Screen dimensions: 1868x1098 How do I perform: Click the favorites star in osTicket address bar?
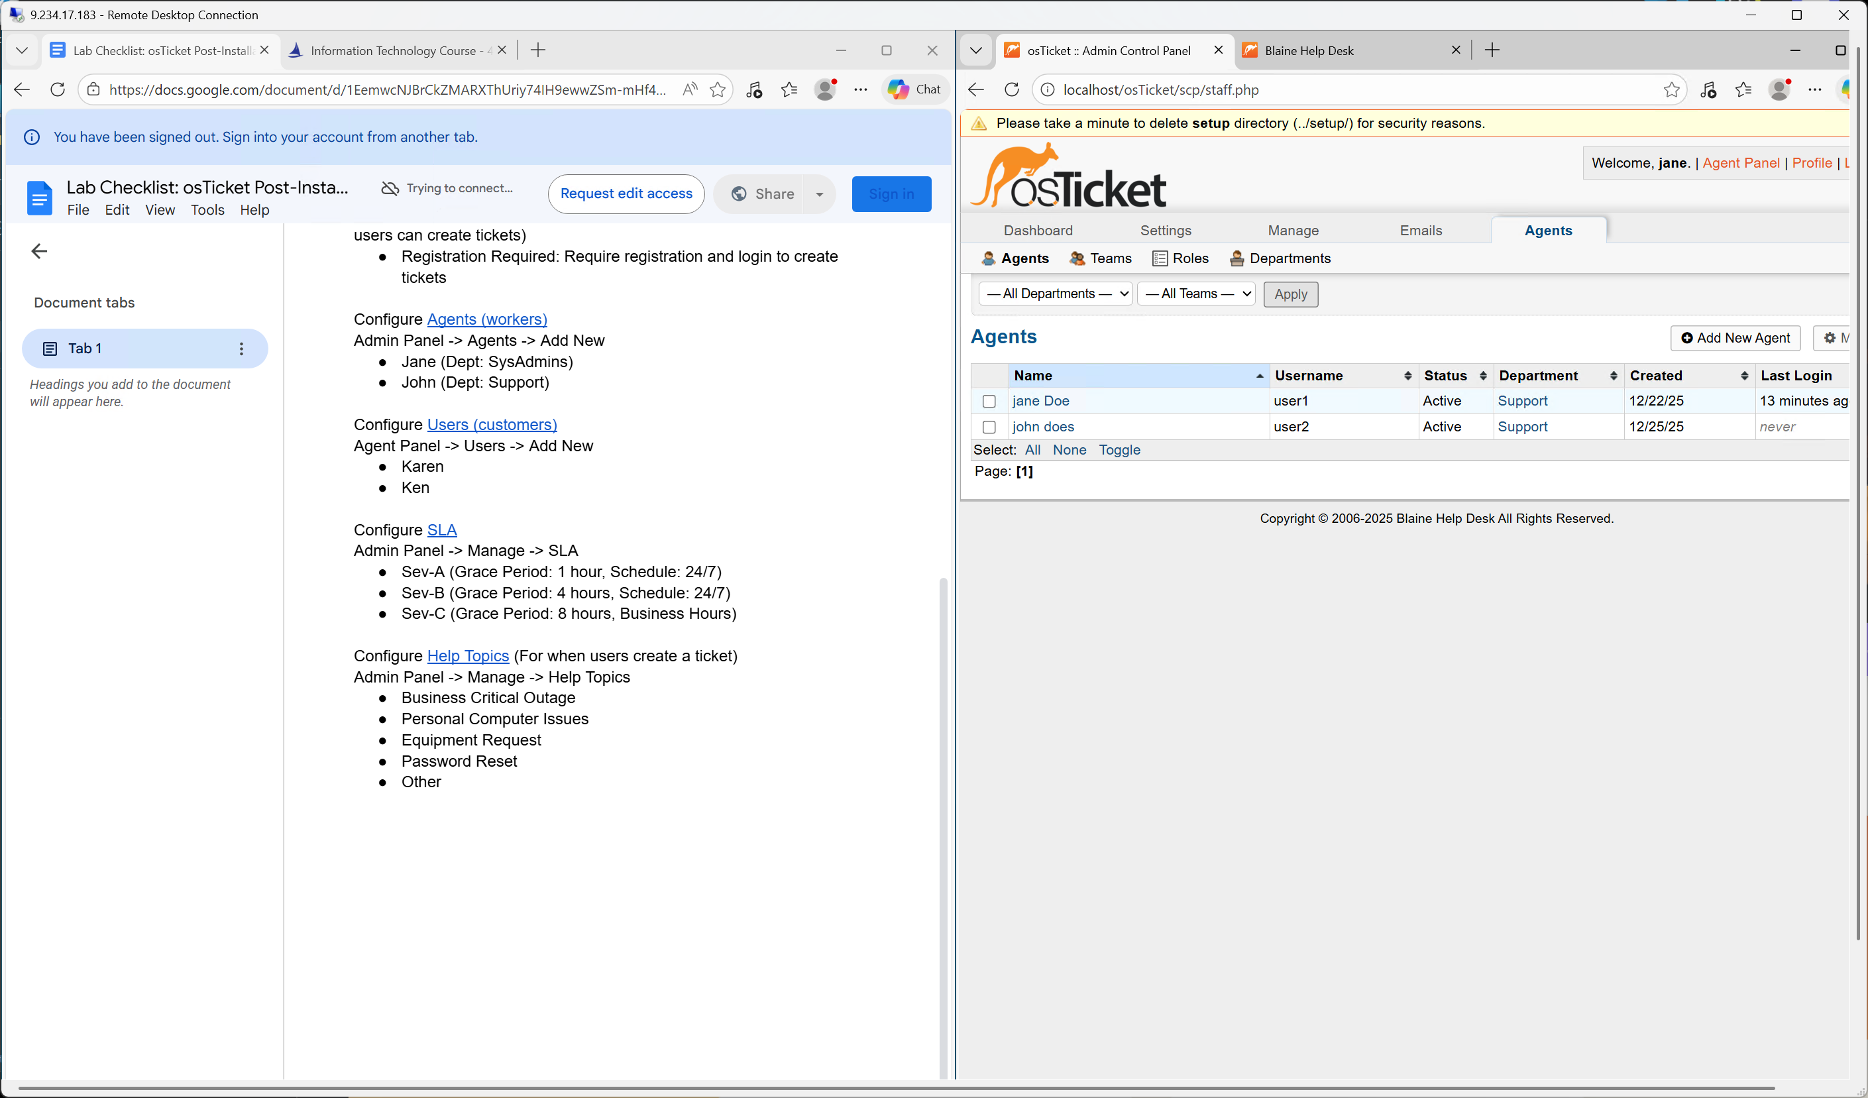click(1671, 89)
